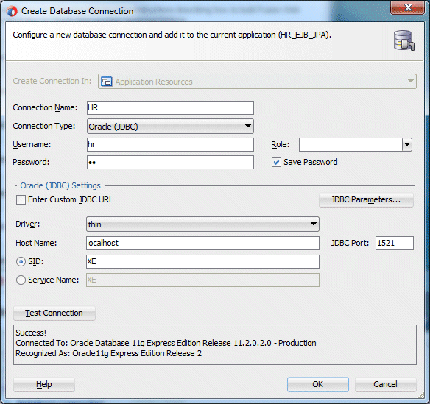Click the JDBC Port label
This screenshot has height=404, width=430.
click(x=350, y=243)
